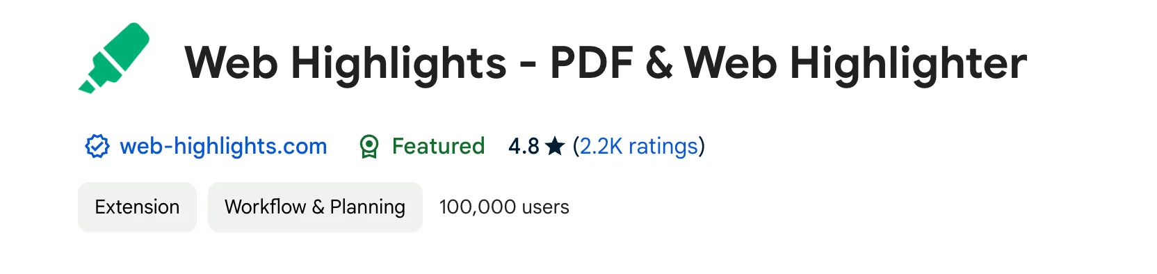The height and width of the screenshot is (274, 1157).
Task: Click the word users beside 100,000
Action: [545, 207]
